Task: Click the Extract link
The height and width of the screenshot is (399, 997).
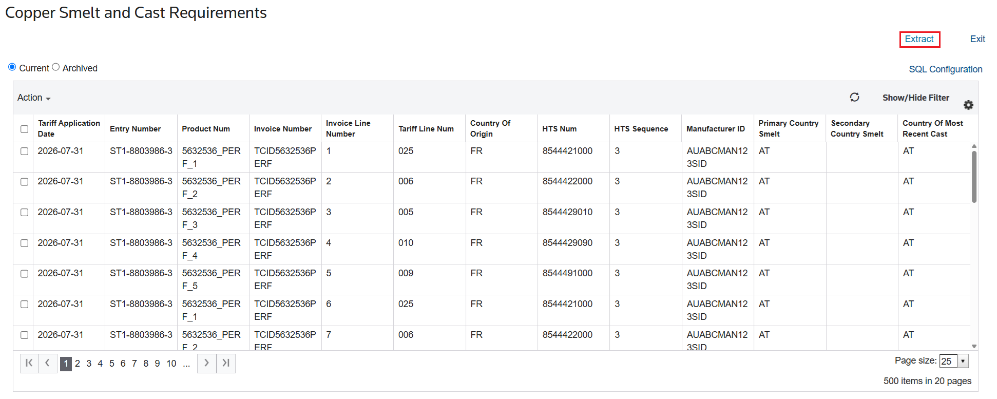Action: pyautogui.click(x=919, y=39)
